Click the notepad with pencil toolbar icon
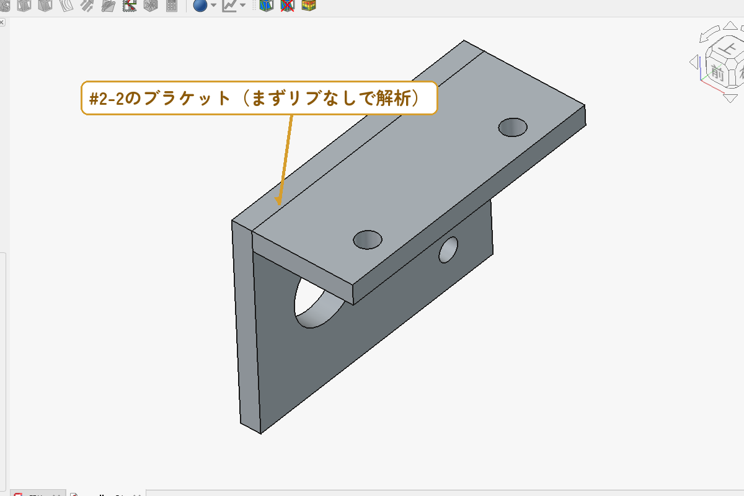This screenshot has height=496, width=744. pos(108,6)
